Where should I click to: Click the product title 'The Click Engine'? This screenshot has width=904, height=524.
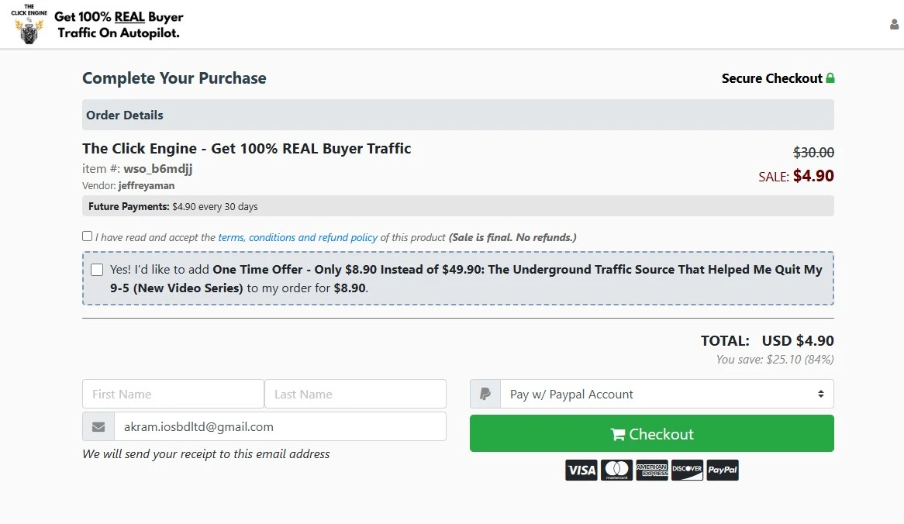tap(247, 149)
